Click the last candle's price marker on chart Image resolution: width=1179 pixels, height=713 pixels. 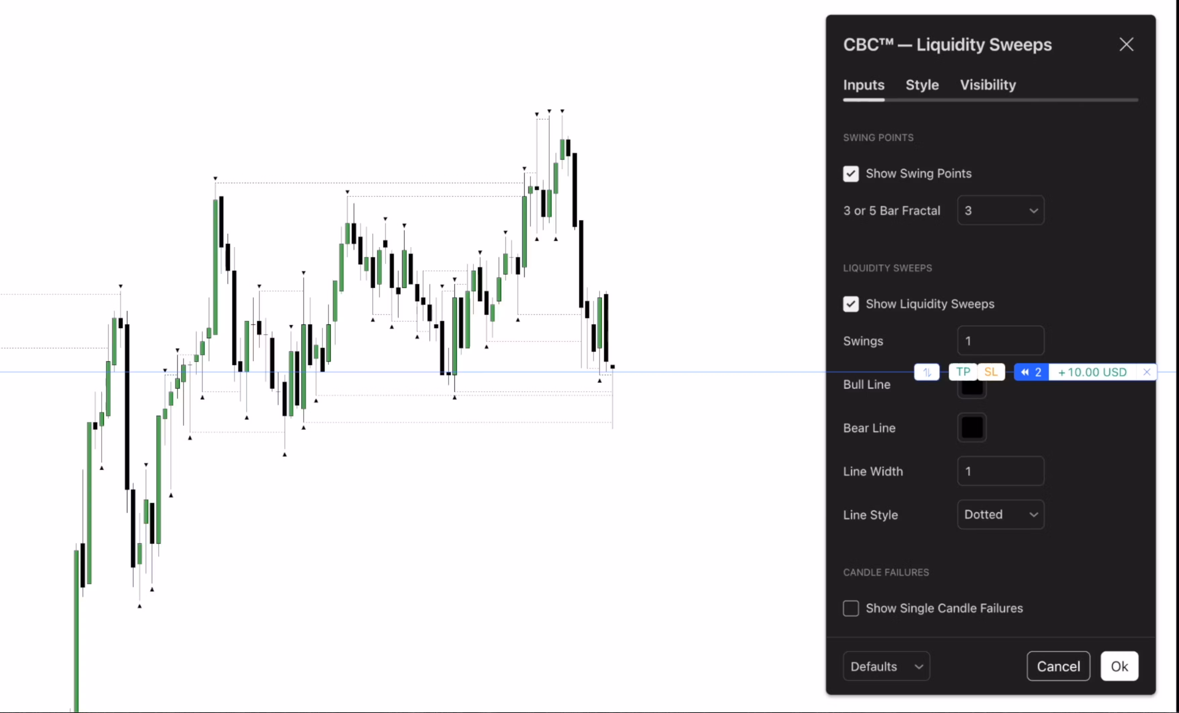612,367
